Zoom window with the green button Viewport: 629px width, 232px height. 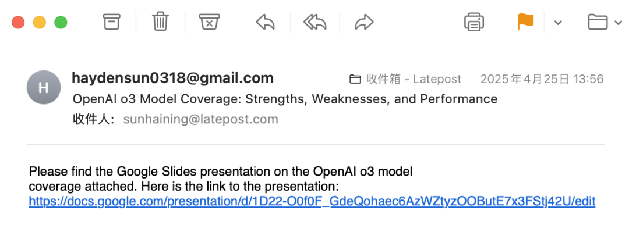point(61,22)
